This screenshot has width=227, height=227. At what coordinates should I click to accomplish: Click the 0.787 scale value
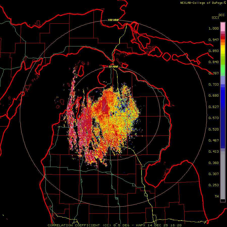214,73
